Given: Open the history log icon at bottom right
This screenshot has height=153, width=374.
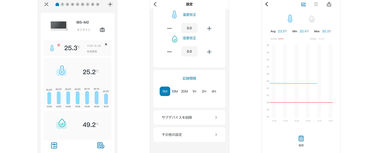Looking at the screenshot, I should point(100,145).
